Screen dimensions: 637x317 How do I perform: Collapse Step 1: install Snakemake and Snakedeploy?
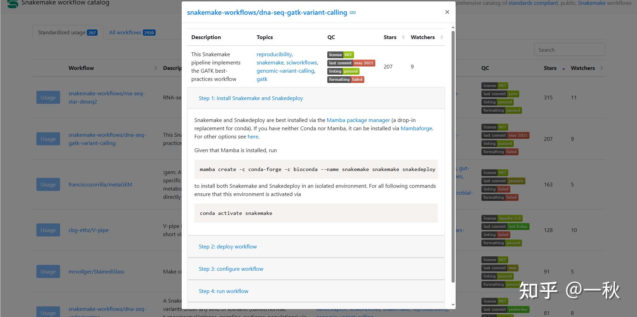click(251, 98)
